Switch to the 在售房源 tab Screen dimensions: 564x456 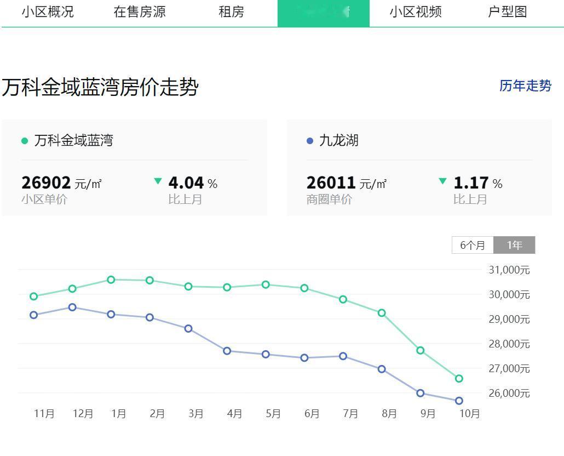tap(140, 12)
